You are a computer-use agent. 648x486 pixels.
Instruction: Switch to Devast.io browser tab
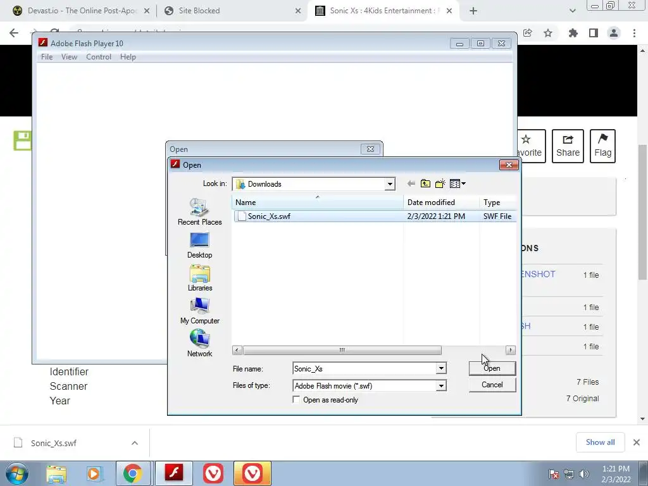point(81,11)
